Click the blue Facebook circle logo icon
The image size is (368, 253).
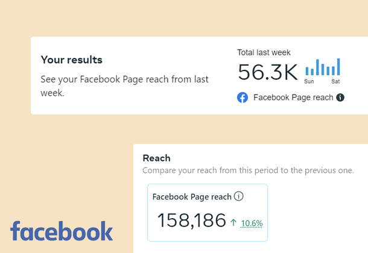(243, 98)
